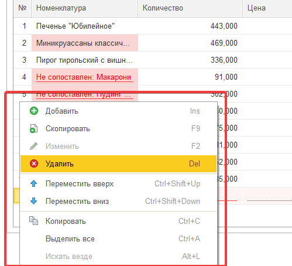The image size is (292, 266).
Task: Click the Ins shortcut label
Action: (x=195, y=111)
